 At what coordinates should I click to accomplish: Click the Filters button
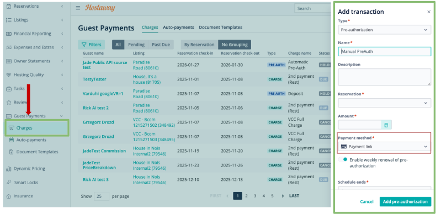(x=92, y=45)
